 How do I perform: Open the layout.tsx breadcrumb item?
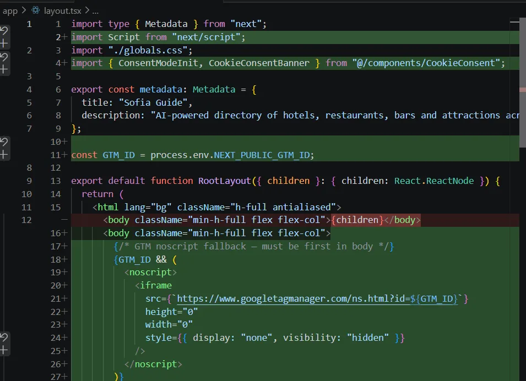pyautogui.click(x=63, y=11)
